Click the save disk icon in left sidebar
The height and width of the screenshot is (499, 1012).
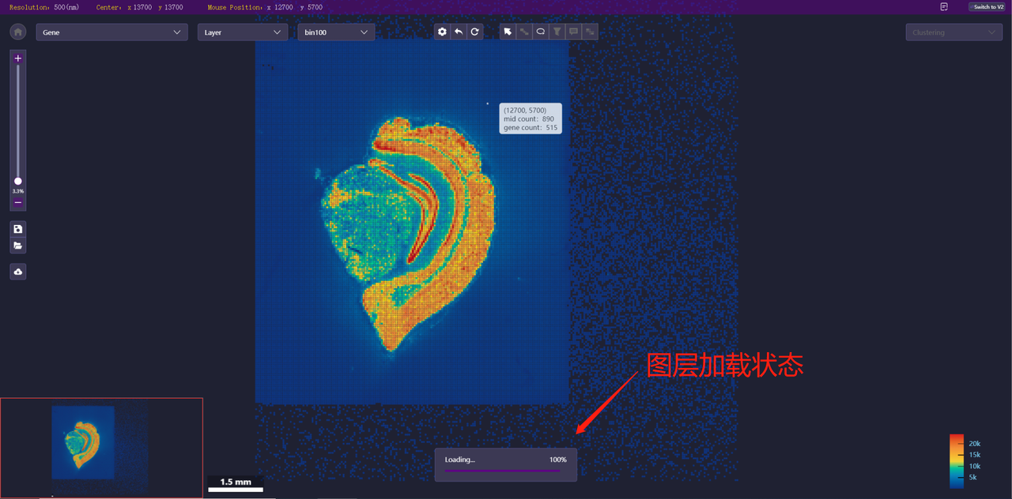pos(18,229)
